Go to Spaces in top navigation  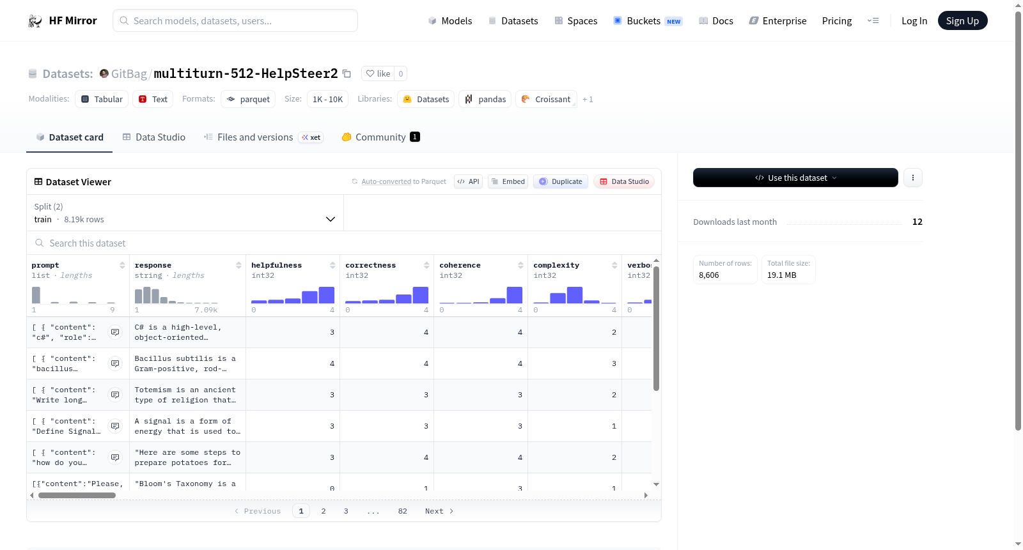pos(576,21)
